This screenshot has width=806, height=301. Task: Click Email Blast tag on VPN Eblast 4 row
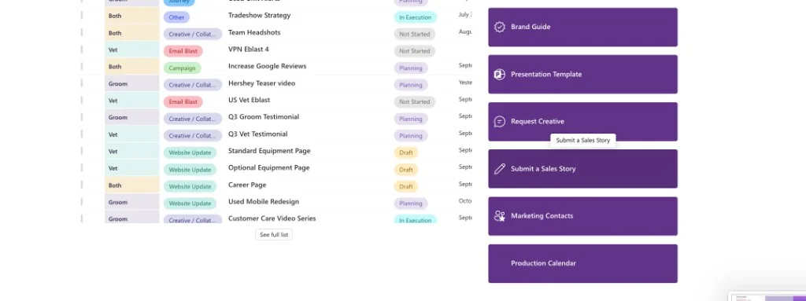[183, 51]
